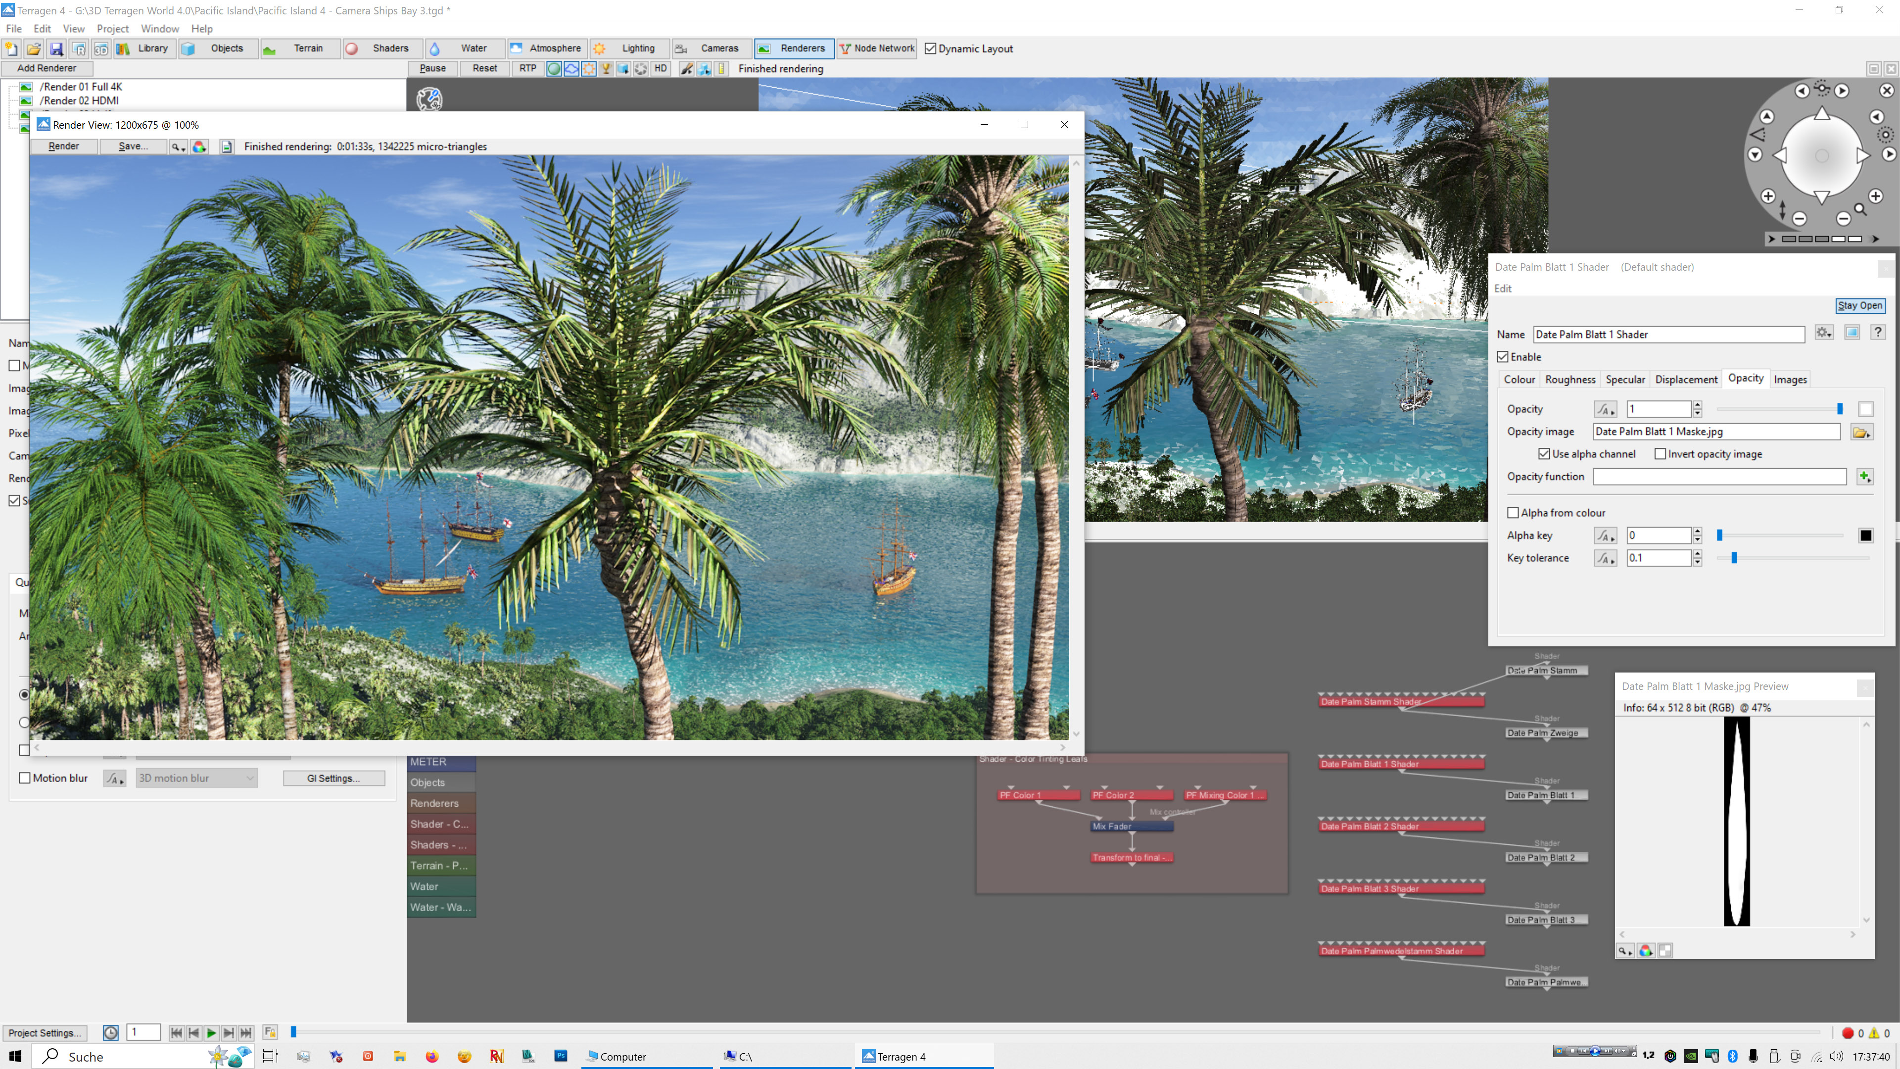Click the black Alpha key colour swatch
1900x1069 pixels.
[1865, 535]
